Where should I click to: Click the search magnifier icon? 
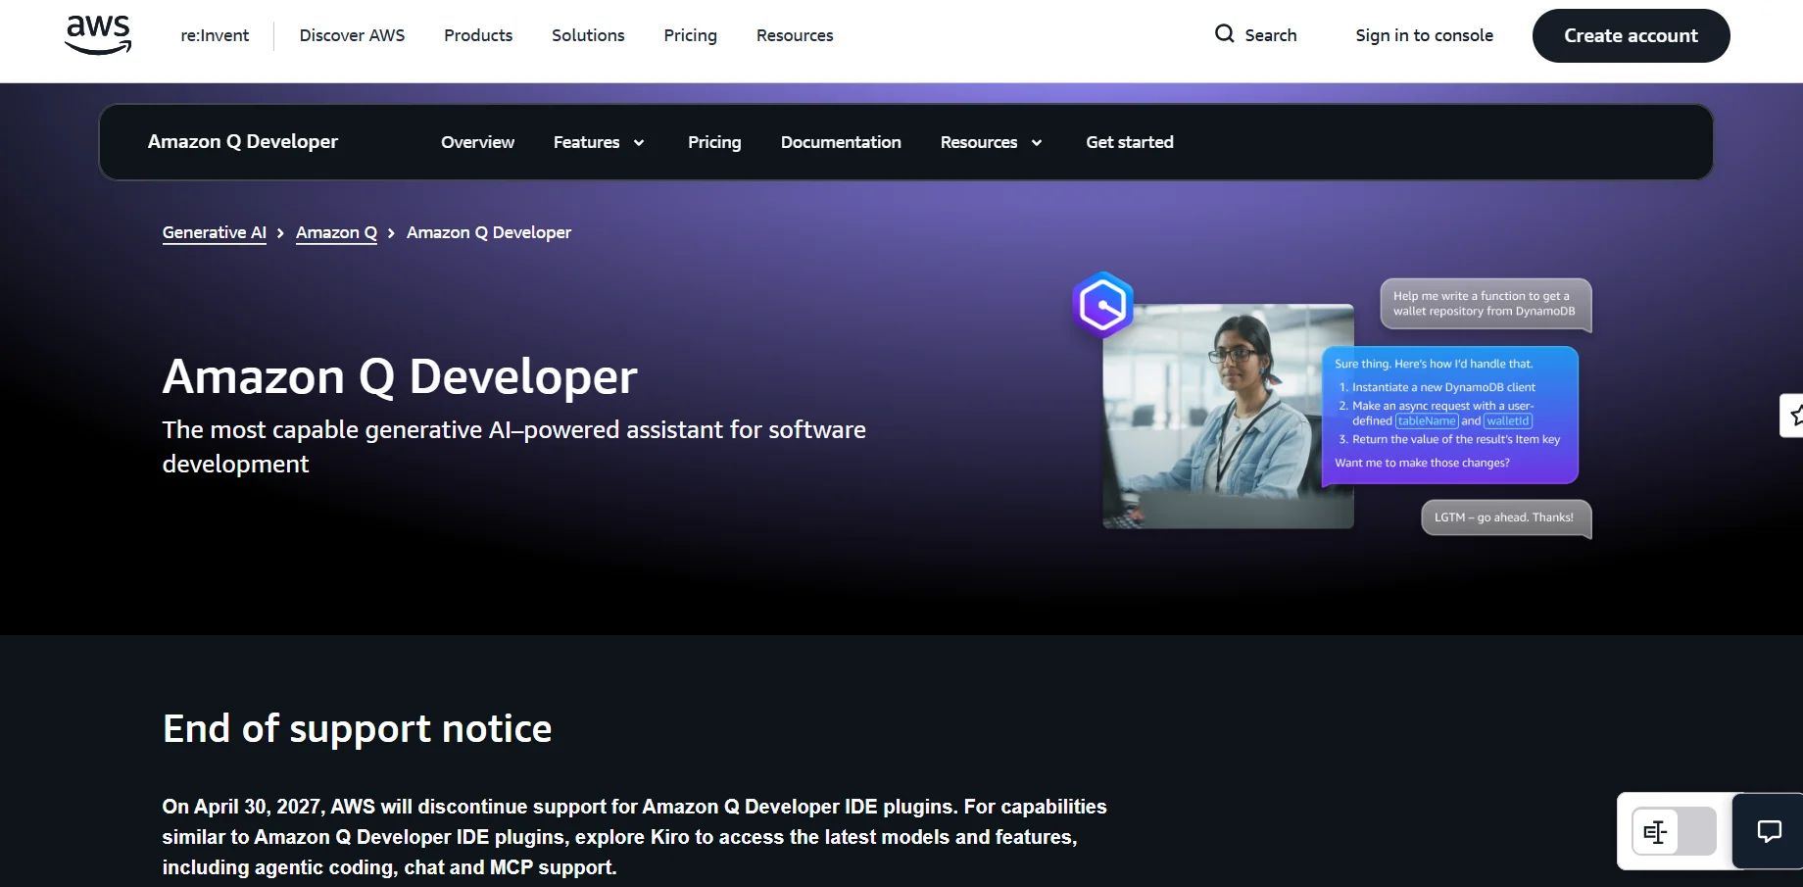point(1224,34)
